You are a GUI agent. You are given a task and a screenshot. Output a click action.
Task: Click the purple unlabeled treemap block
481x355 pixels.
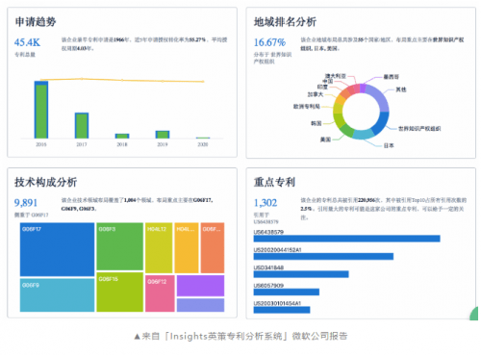(200, 286)
